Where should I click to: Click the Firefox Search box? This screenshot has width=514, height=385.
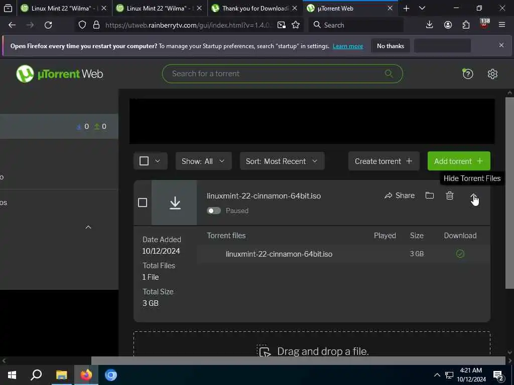tap(356, 25)
